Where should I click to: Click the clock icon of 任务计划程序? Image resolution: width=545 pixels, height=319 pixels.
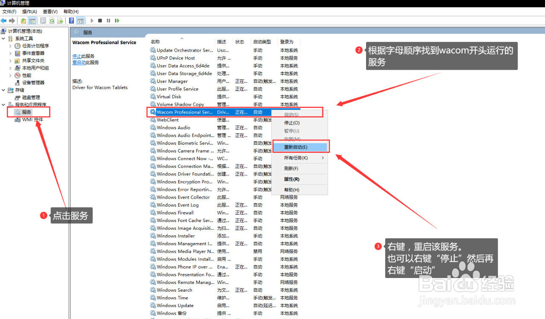coord(18,46)
